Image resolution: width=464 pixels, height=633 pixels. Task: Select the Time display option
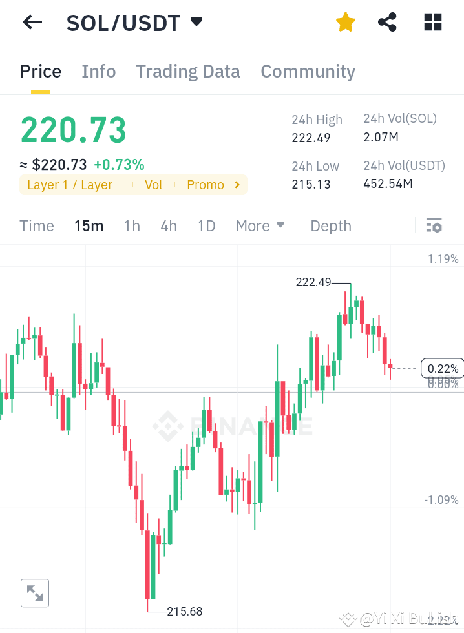click(36, 225)
